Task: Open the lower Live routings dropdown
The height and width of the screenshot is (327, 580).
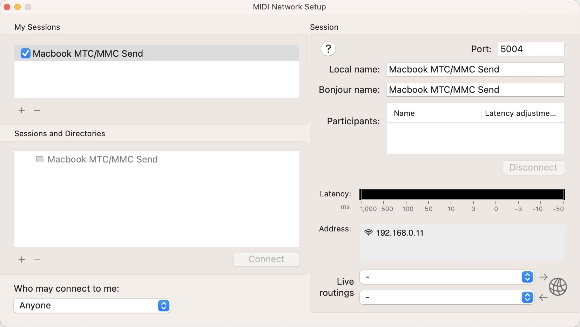Action: pos(447,297)
